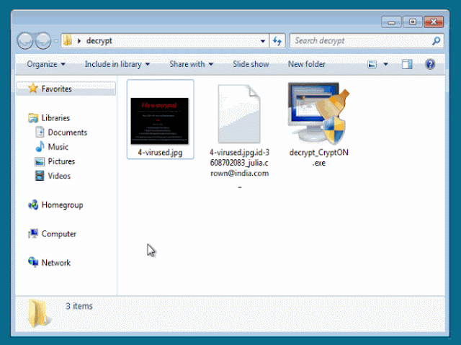Open address bar history dropdown
Screen dimensions: 461x345
[263, 41]
